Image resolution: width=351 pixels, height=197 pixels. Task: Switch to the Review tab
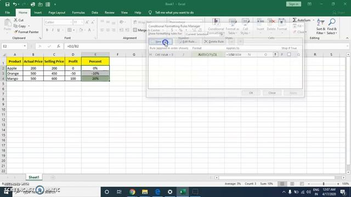tap(110, 13)
